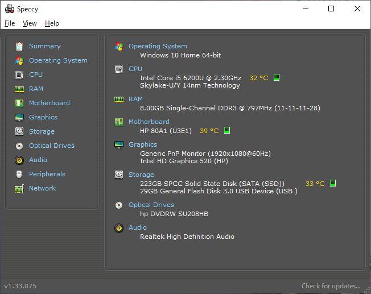371x294 pixels.
Task: Open the Motherboard heading link in summary
Action: 149,122
